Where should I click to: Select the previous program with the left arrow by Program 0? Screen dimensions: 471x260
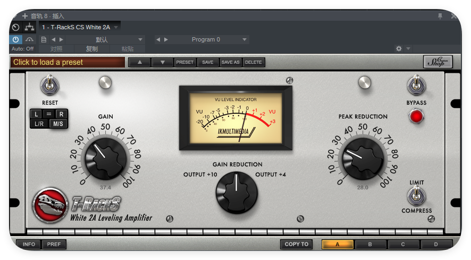point(158,39)
